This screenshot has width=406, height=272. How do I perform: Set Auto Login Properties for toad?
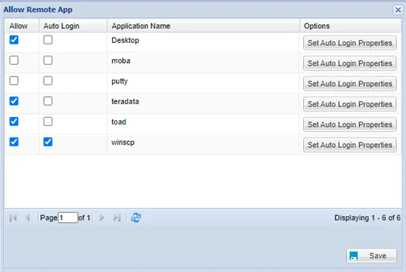pos(350,124)
